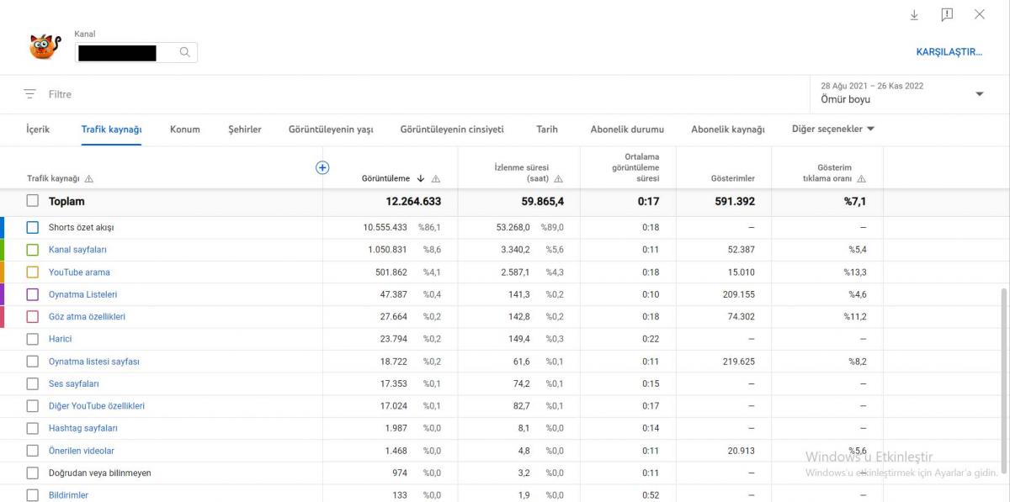Click KARŞILAŞTIR compare button
The image size is (1010, 502).
coord(949,52)
